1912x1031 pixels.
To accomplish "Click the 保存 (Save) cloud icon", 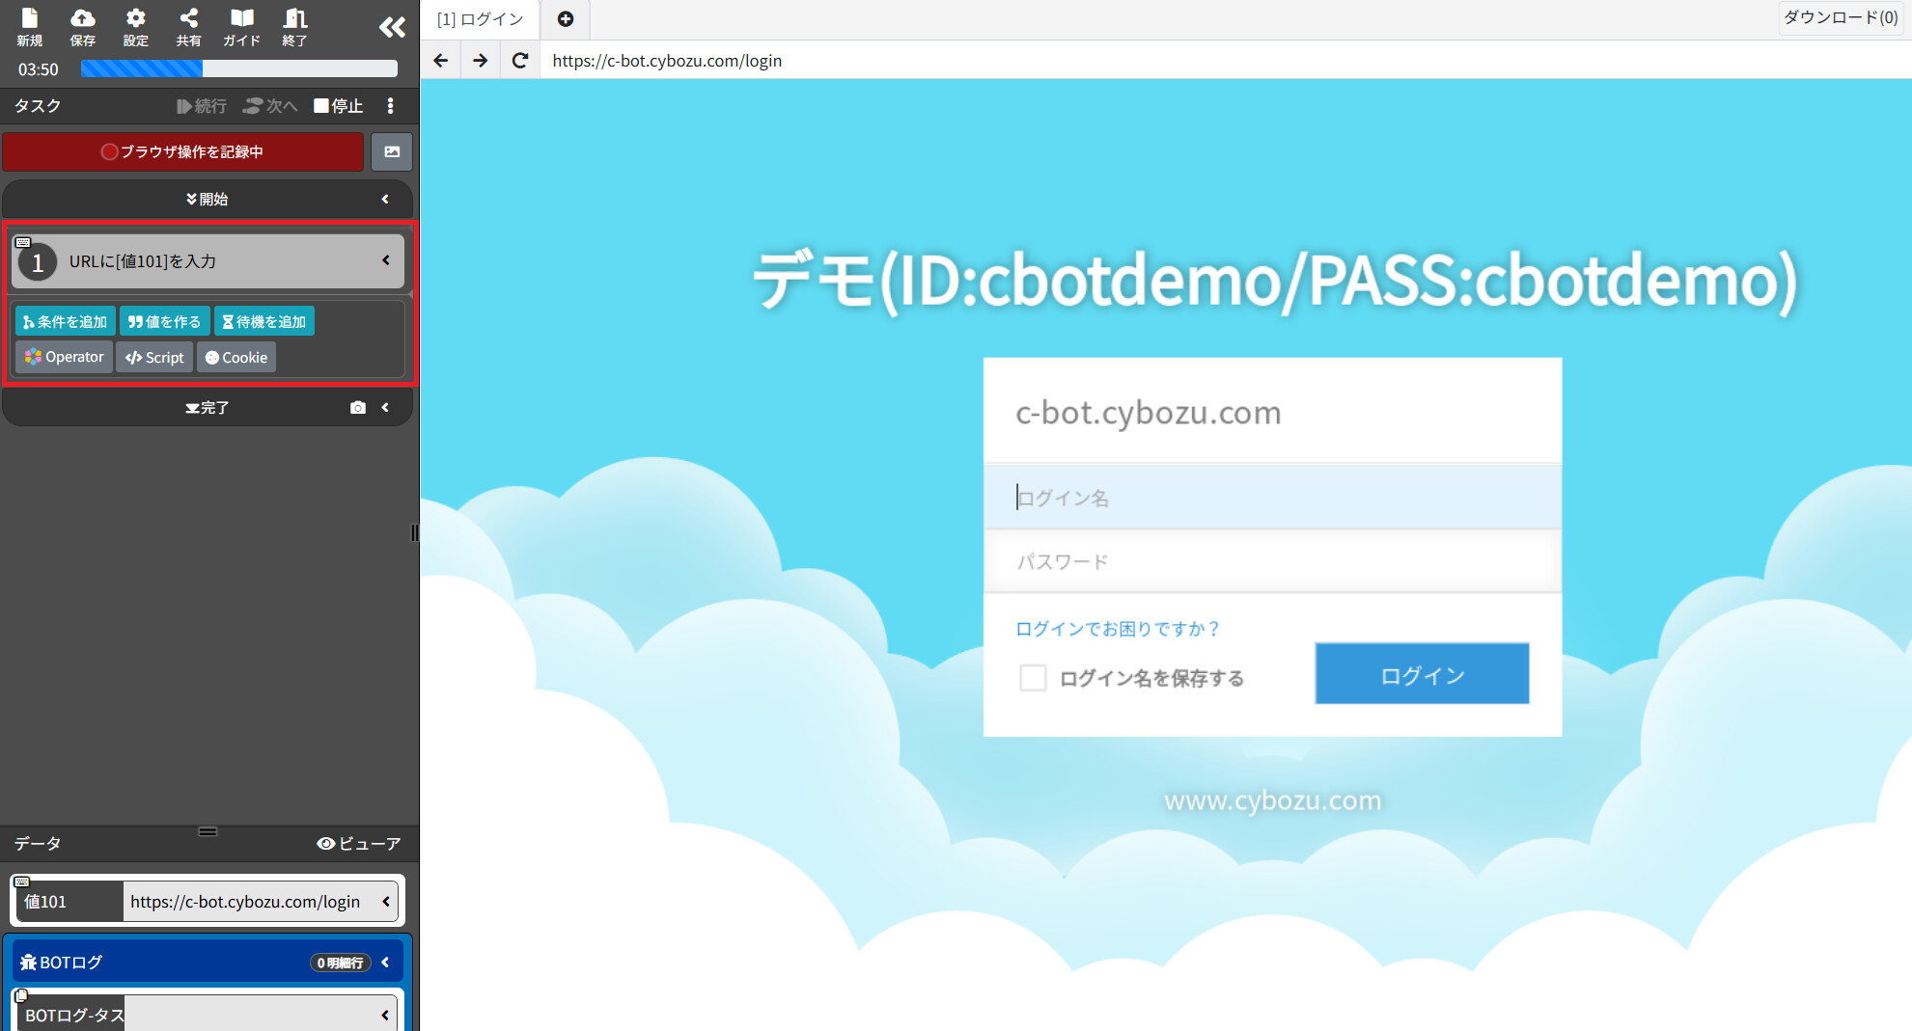I will click(x=83, y=26).
